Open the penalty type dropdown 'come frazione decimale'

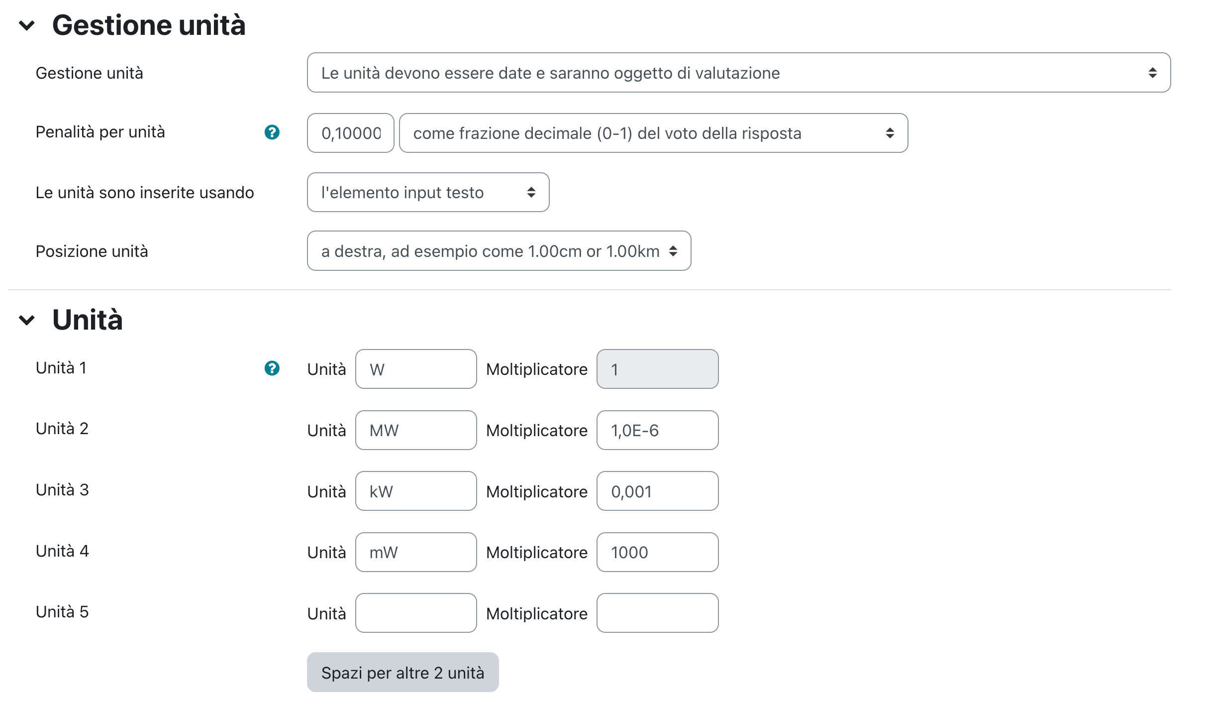(653, 133)
